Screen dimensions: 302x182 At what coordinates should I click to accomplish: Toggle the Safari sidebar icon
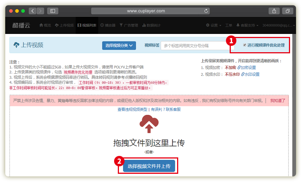pyautogui.click(x=52, y=11)
